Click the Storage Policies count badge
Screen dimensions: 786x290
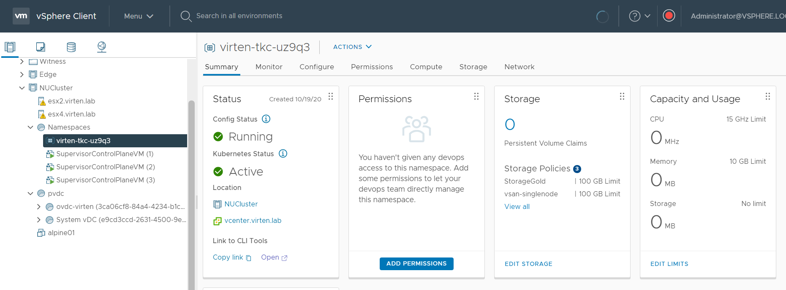[577, 169]
